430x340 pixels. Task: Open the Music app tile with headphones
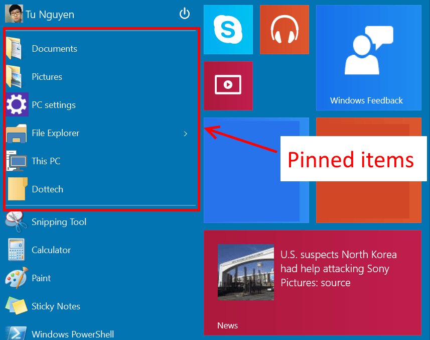[284, 29]
